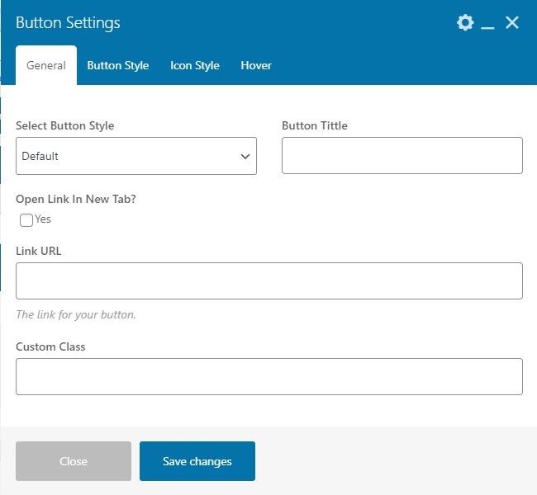Screen dimensions: 537x495
Task: Minimize the Button Settings panel
Action: (x=487, y=24)
